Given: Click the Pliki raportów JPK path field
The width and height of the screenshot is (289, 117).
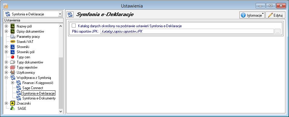Looking at the screenshot, I should [187, 31].
